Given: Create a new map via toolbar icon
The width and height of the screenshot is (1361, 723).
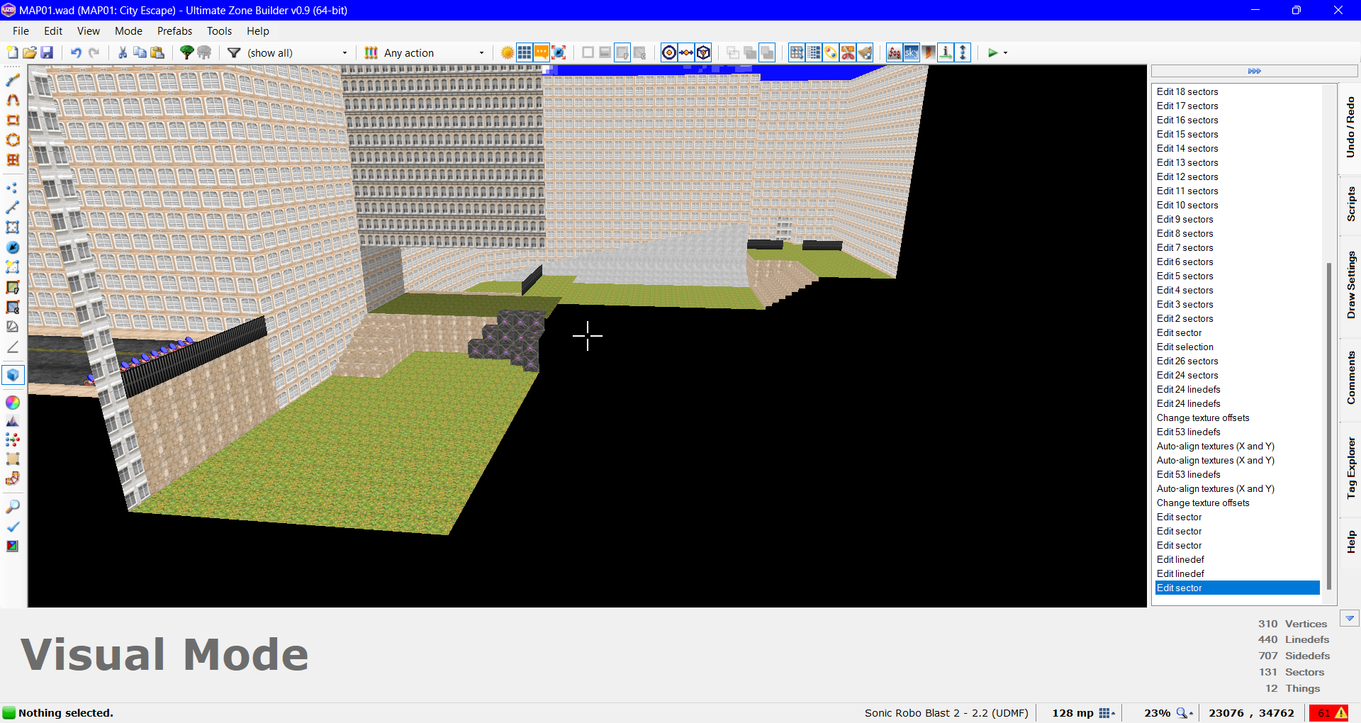Looking at the screenshot, I should 12,52.
